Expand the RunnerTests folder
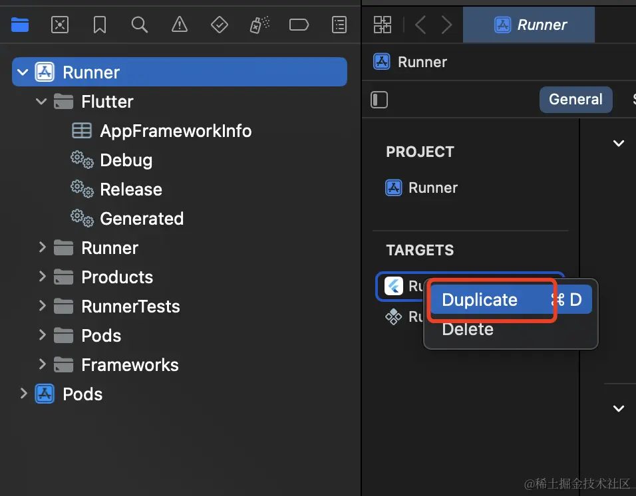The image size is (636, 496). tap(42, 306)
